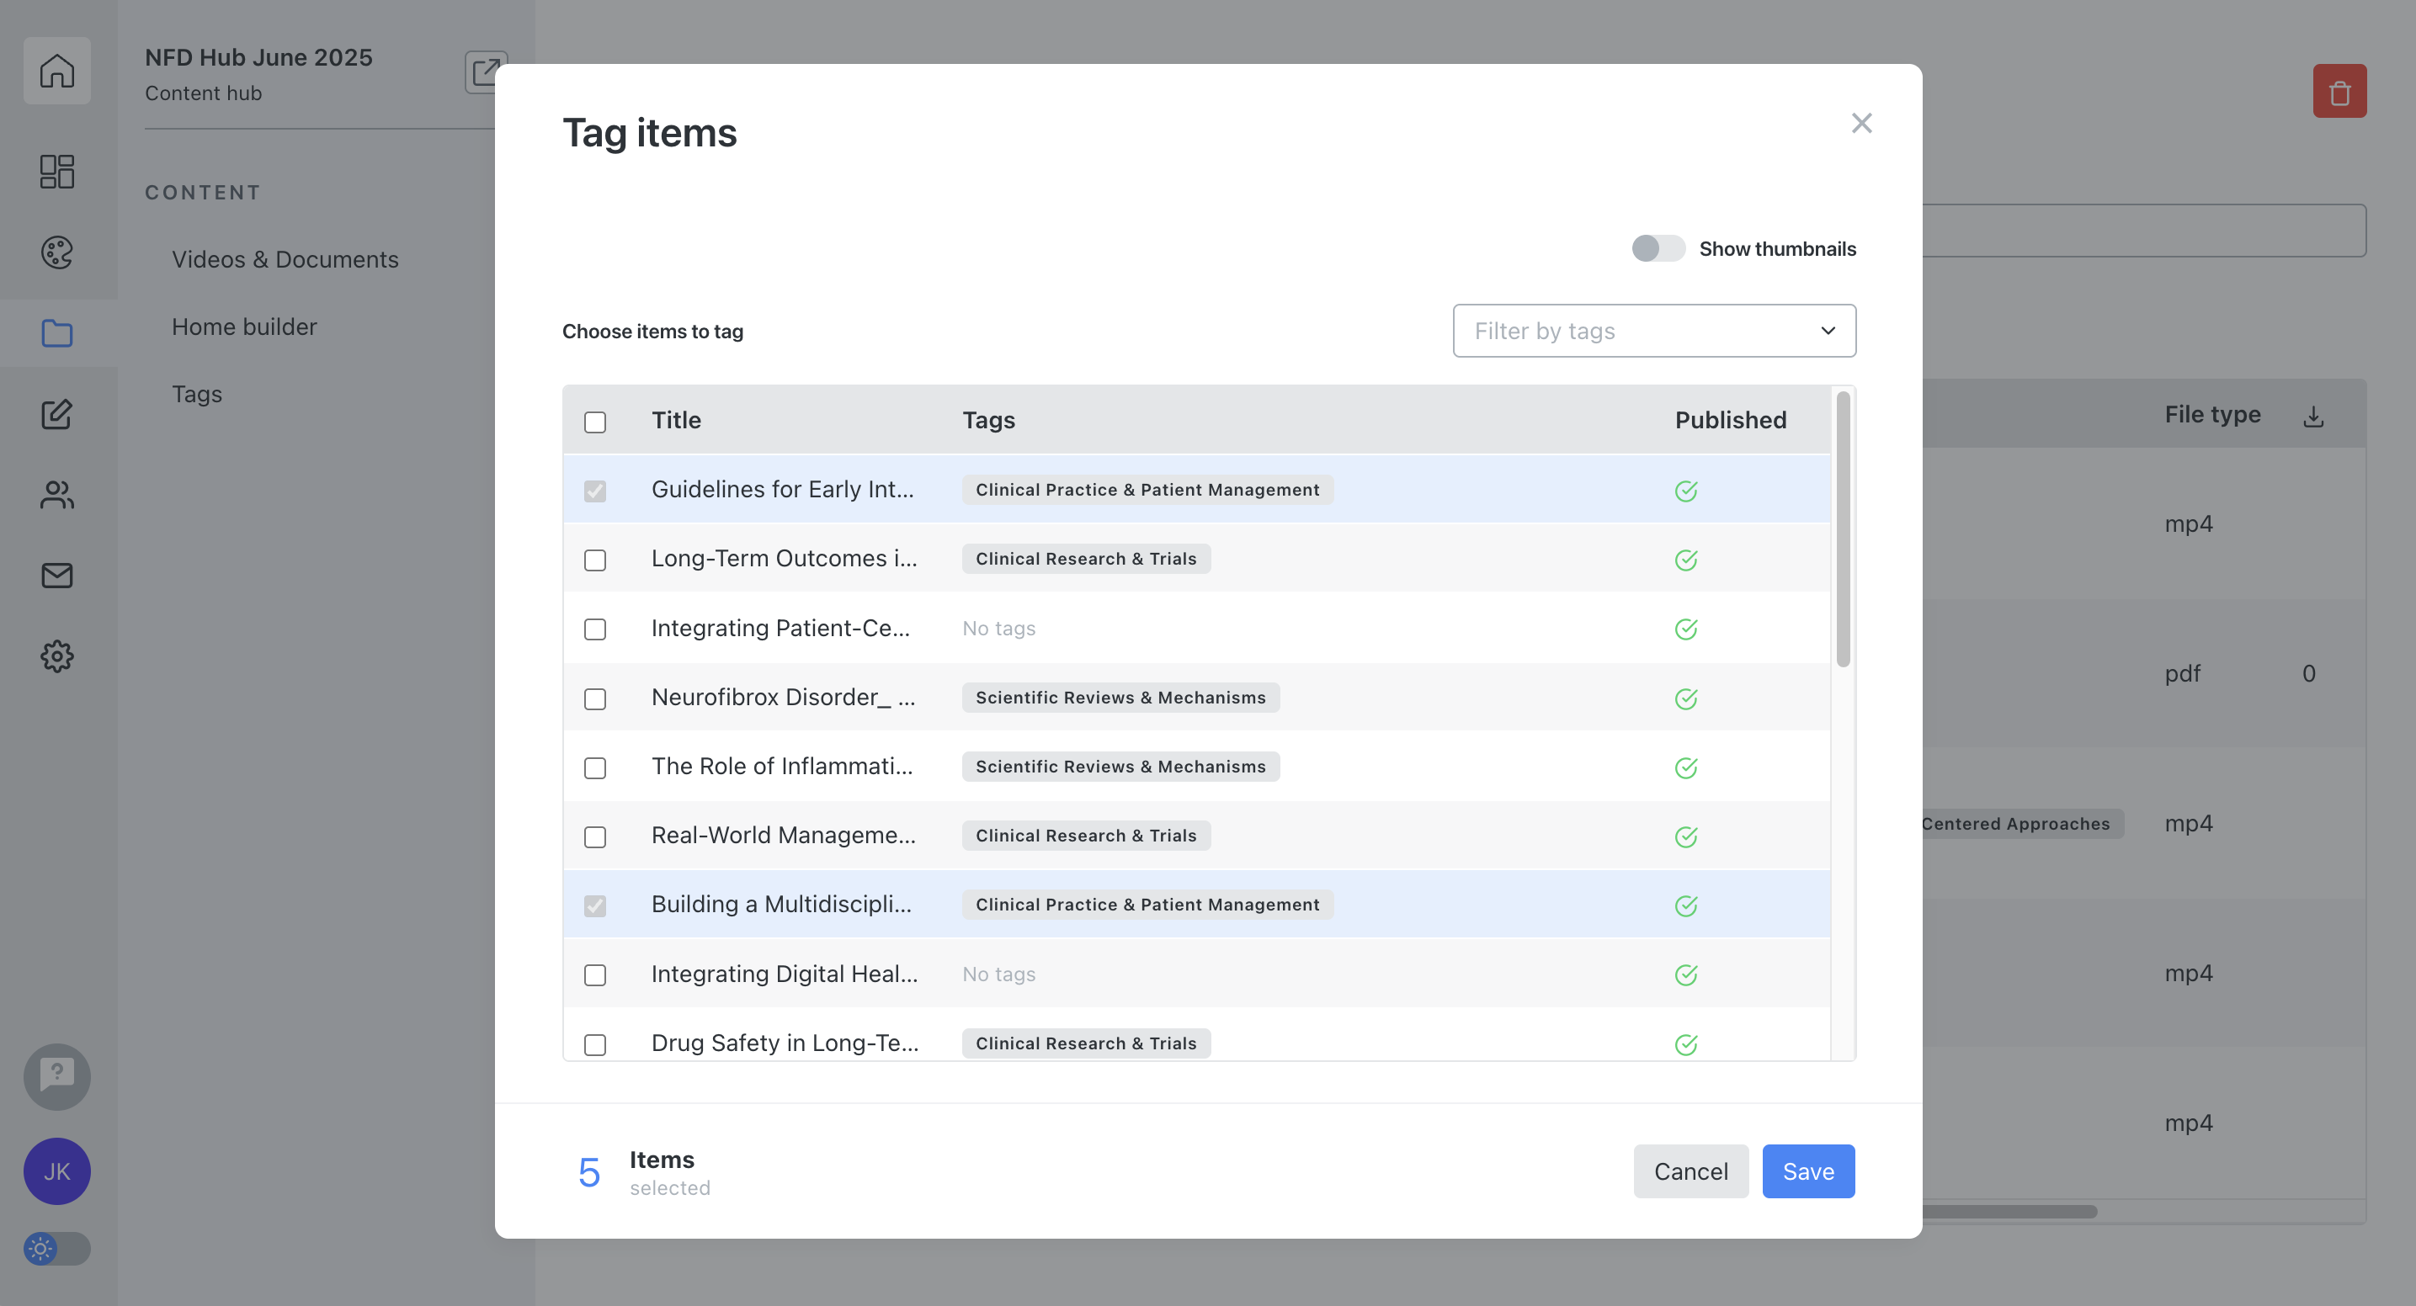The height and width of the screenshot is (1306, 2416).
Task: Close the Tag items dialog
Action: pos(1862,123)
